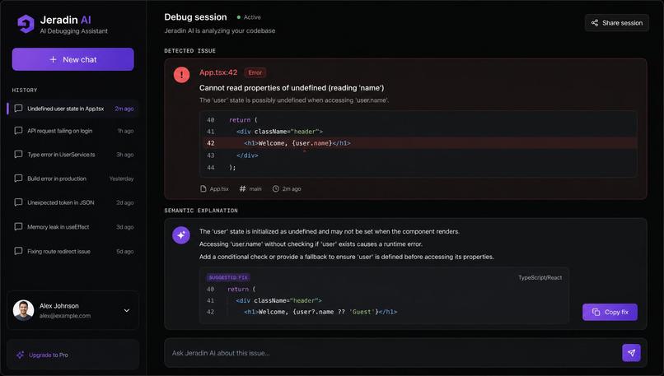This screenshot has width=664, height=376.
Task: Click Alex Johnson's profile avatar
Action: tap(24, 310)
